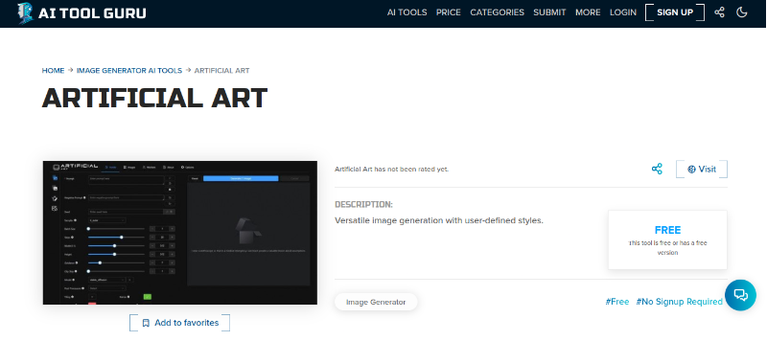
Task: Click the #No Signup Required hashtag
Action: (679, 302)
